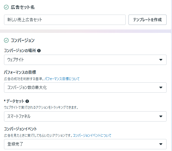Click the 広告セット名 section heading
Image resolution: width=172 pixels, height=151 pixels.
pyautogui.click(x=23, y=7)
